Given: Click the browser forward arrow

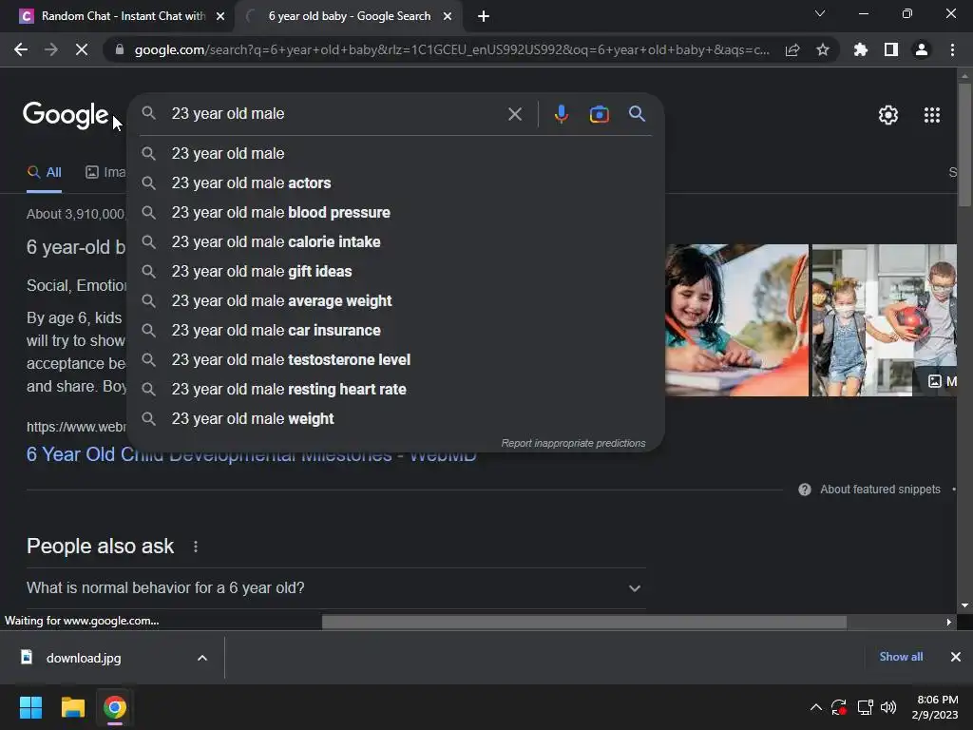Looking at the screenshot, I should click(51, 49).
